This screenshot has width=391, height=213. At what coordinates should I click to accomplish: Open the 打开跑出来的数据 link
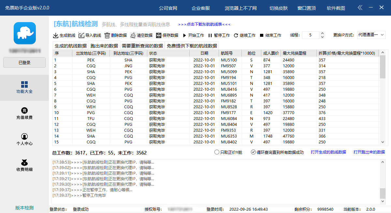369,152
